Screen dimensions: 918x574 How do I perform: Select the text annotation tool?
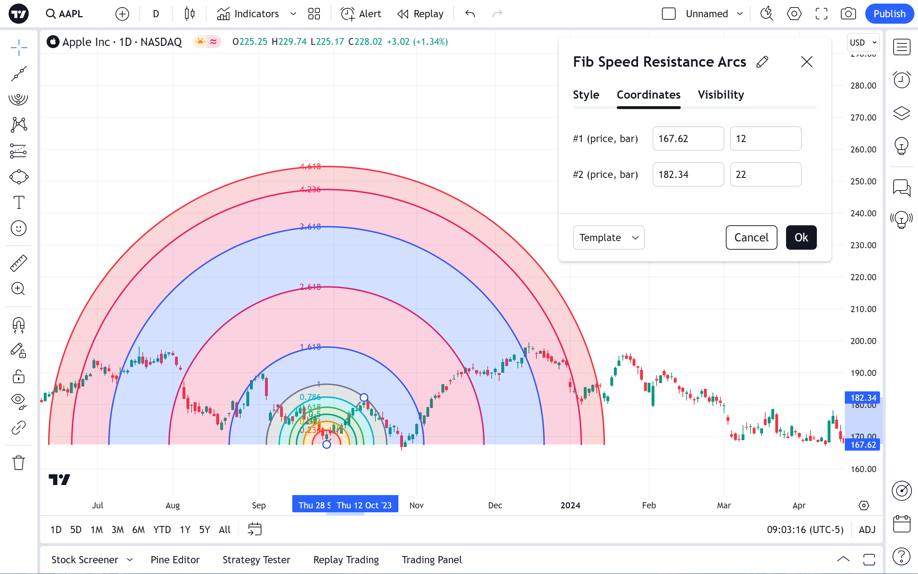coord(18,202)
